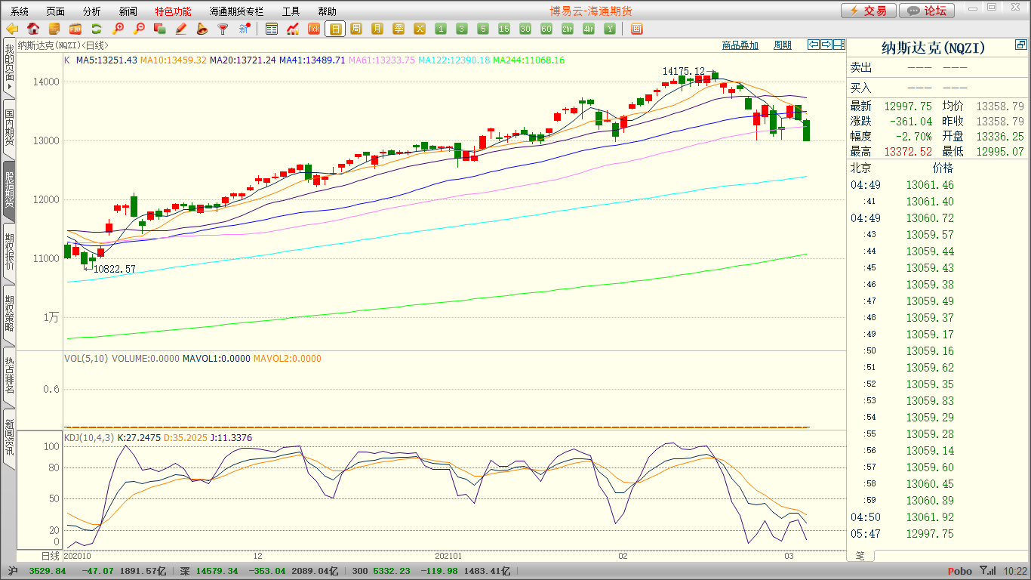Refresh data with green arrows icon
The width and height of the screenshot is (1031, 580).
coord(97,29)
